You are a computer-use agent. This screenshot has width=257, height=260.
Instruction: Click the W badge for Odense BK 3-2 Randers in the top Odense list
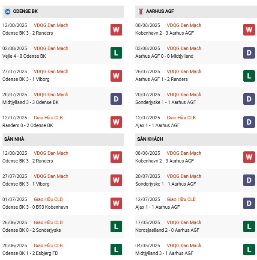tap(116, 30)
